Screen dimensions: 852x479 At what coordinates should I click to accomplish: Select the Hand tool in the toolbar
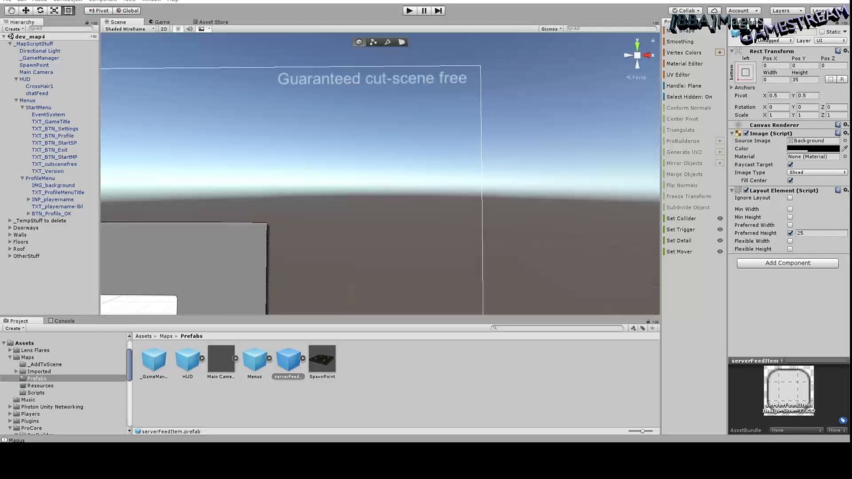pos(11,11)
